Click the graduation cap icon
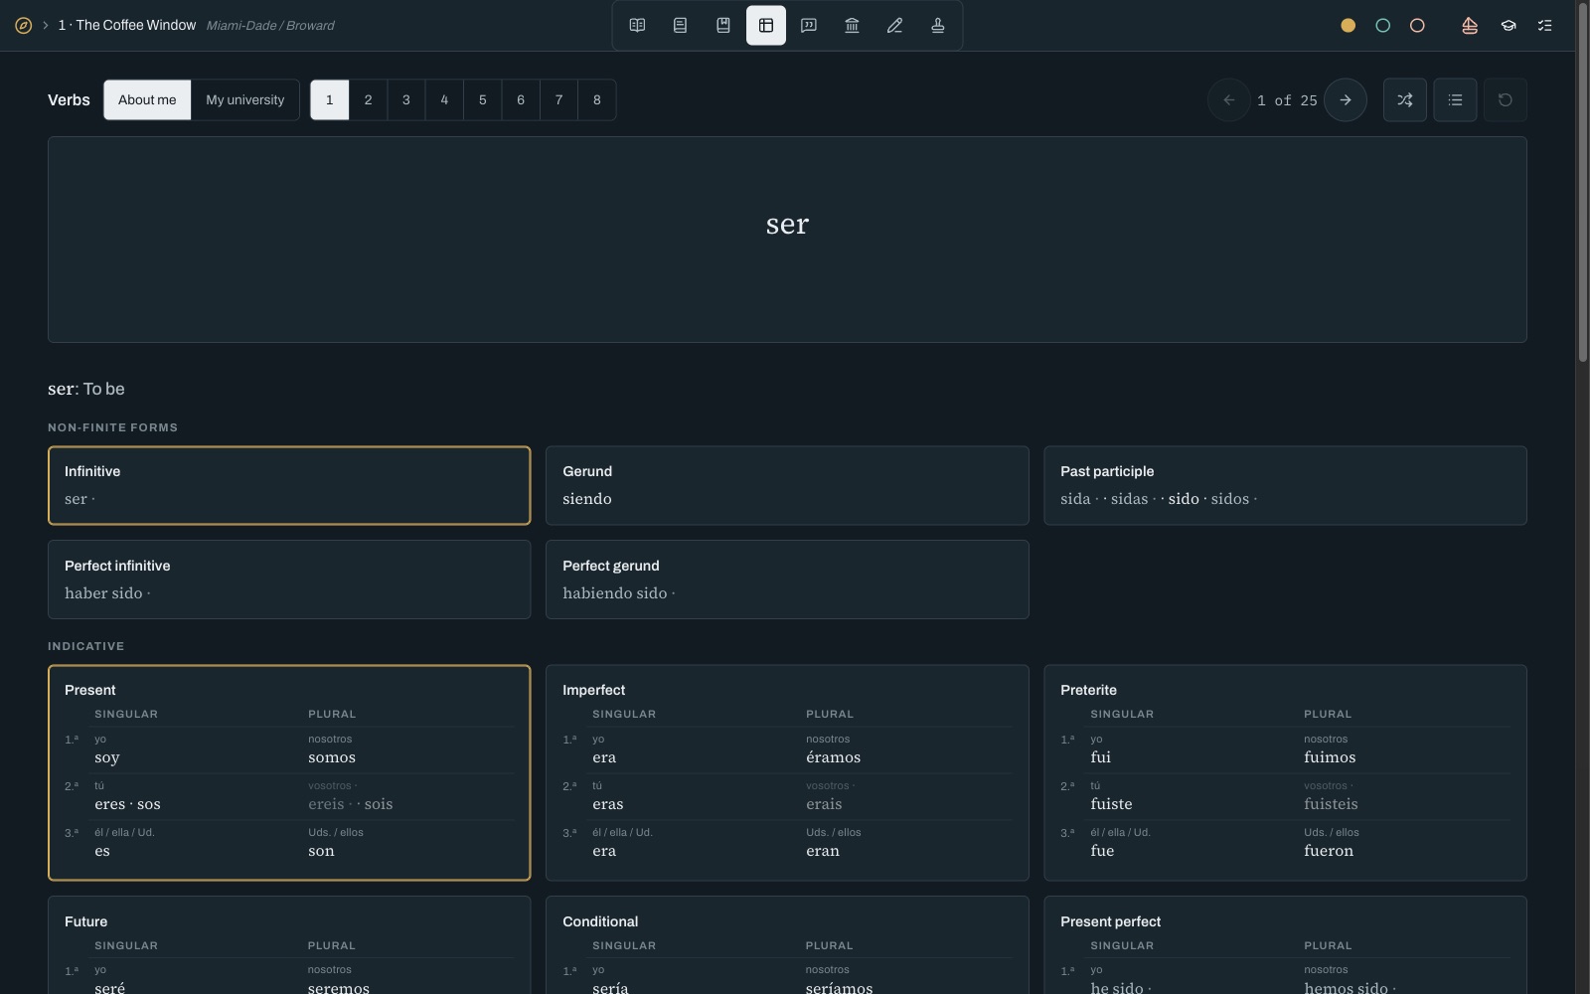 pyautogui.click(x=1509, y=25)
